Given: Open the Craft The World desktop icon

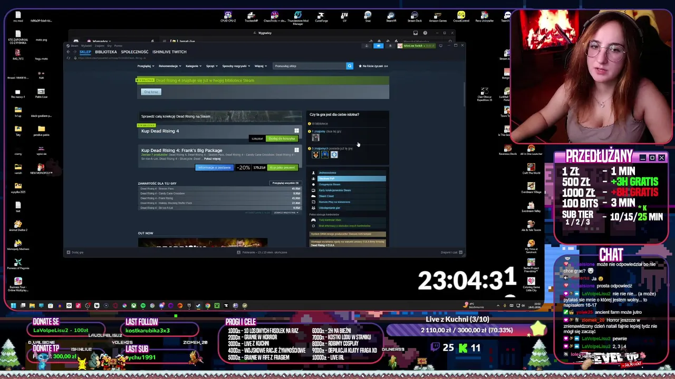Looking at the screenshot, I should click(531, 169).
